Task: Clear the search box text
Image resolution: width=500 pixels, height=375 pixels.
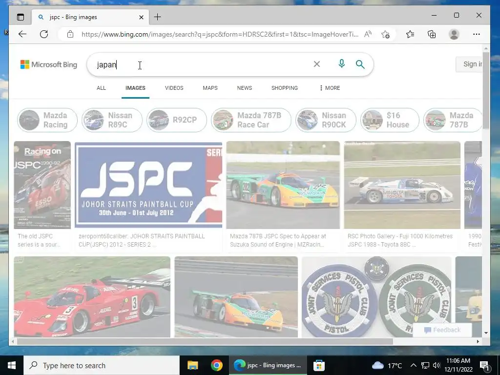Action: pos(316,64)
